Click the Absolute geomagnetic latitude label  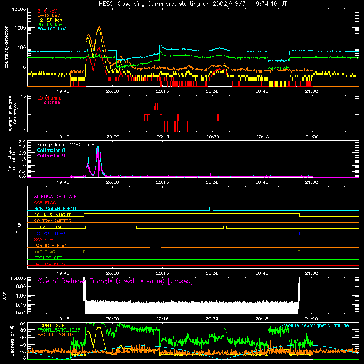click(x=314, y=325)
